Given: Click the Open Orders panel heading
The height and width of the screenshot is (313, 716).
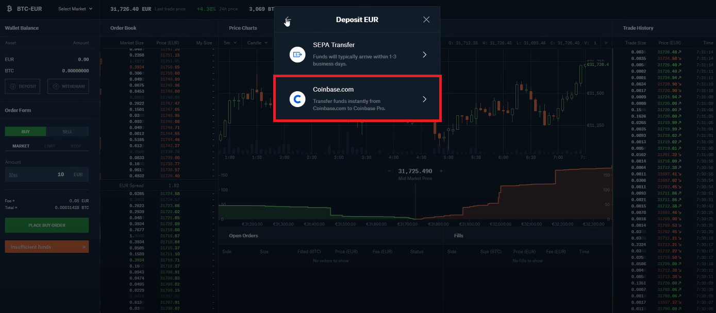Looking at the screenshot, I should [243, 236].
